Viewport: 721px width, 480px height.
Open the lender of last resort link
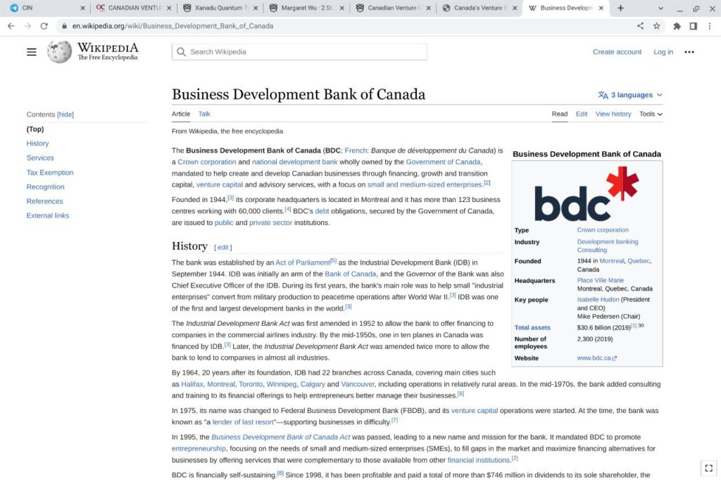243,422
